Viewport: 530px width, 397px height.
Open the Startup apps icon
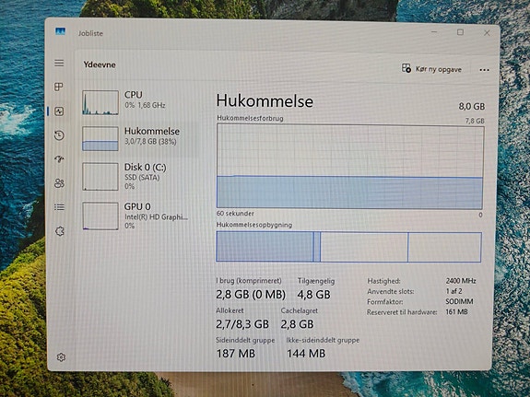click(60, 158)
